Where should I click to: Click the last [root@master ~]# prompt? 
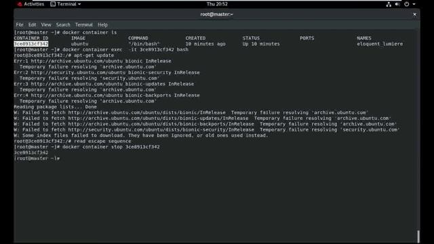37,158
